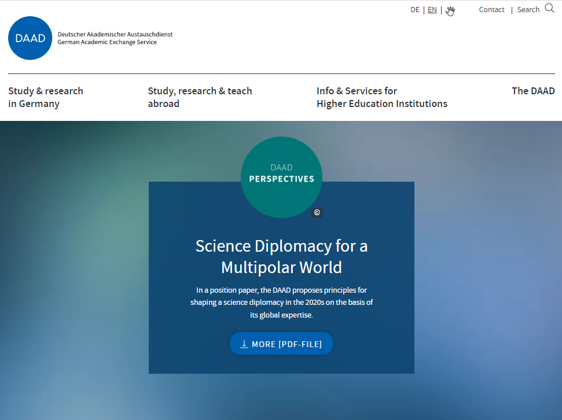Click the position paper description paragraph
This screenshot has height=420, width=562.
281,303
